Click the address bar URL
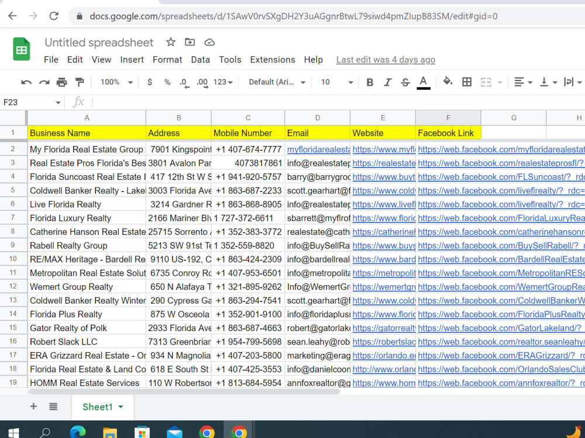This screenshot has width=585, height=438. 293,16
